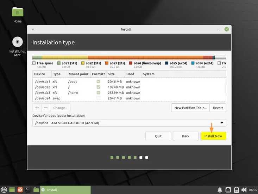Toggle format checkbox for /dev/sda1
The height and width of the screenshot is (194, 258).
pos(99,81)
